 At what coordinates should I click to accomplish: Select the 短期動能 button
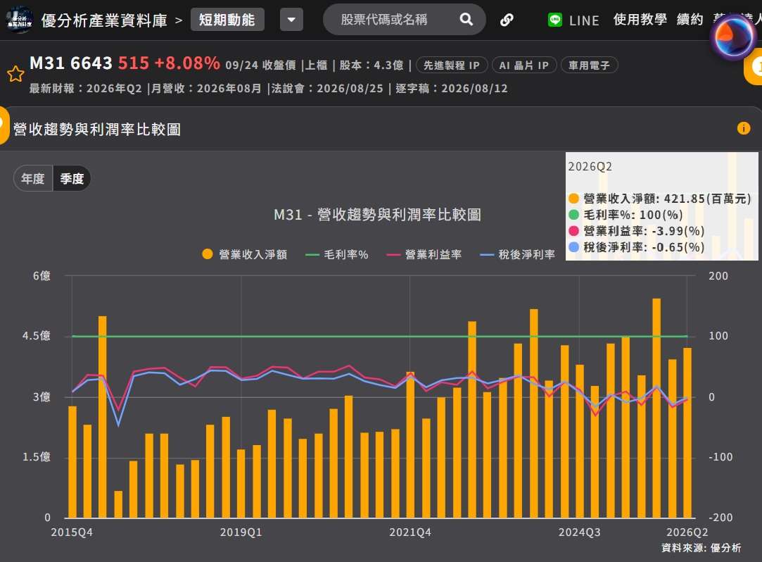[227, 20]
